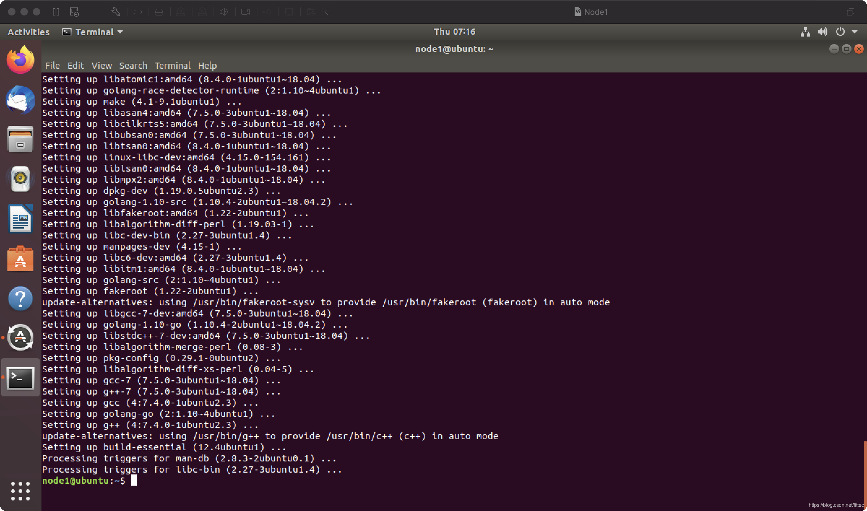The image size is (867, 511).
Task: Expand the Terminal application menu
Action: (93, 32)
